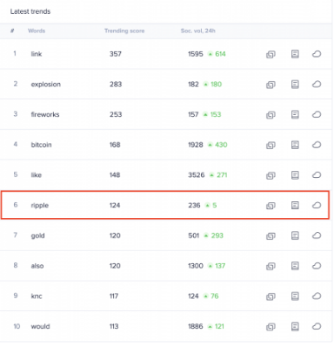
Task: Open the document icon for ripple
Action: pos(295,205)
